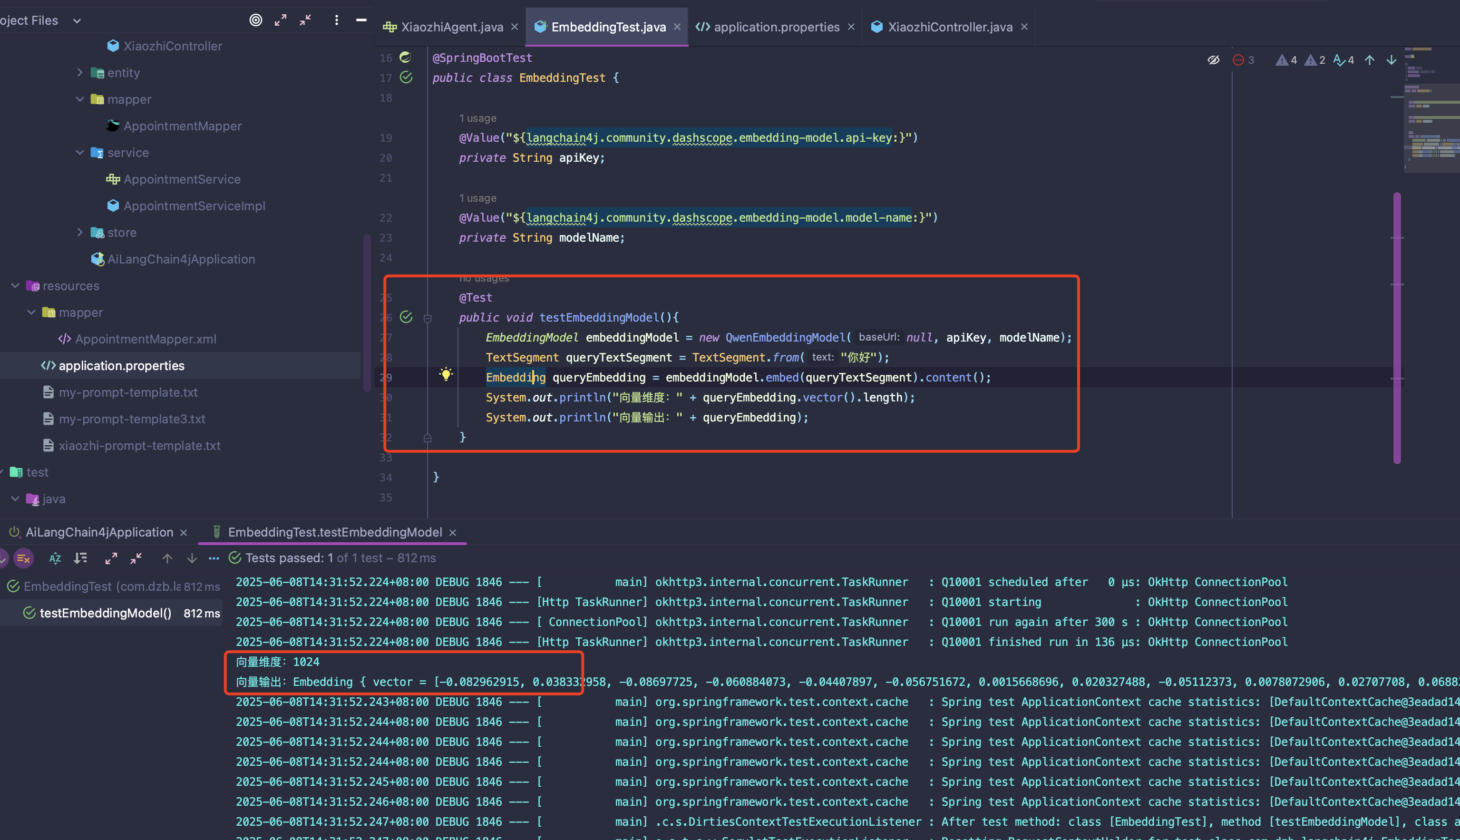Click the red errors indicator showing 3
This screenshot has width=1460, height=840.
click(x=1243, y=59)
